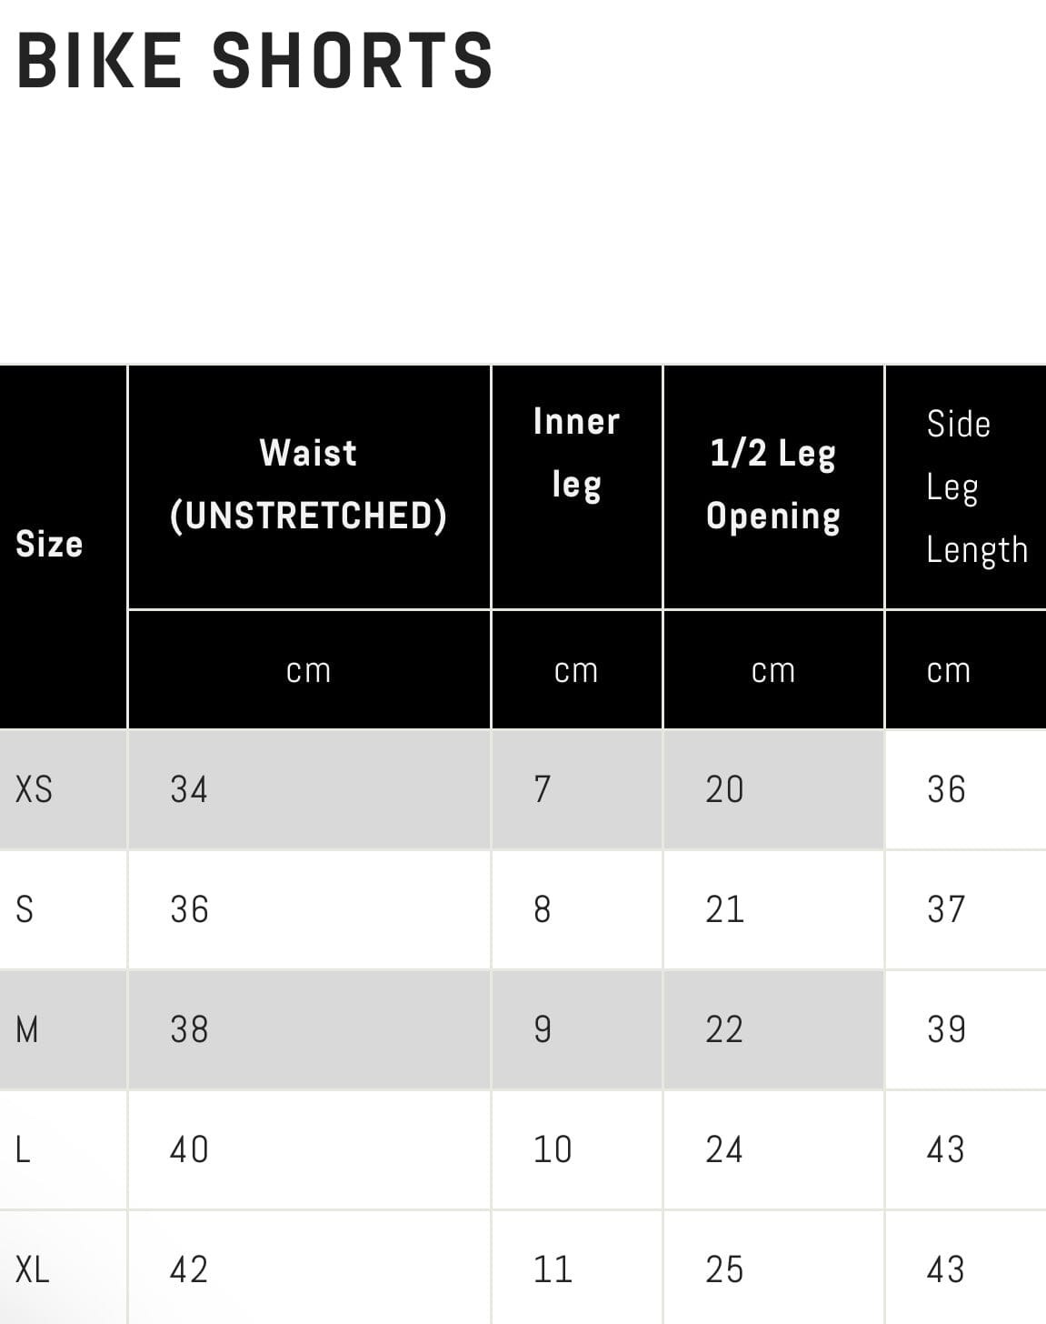Select the XL waist value 42
This screenshot has height=1324, width=1046.
189,1269
